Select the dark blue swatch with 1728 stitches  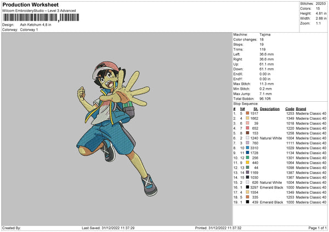click(x=248, y=153)
